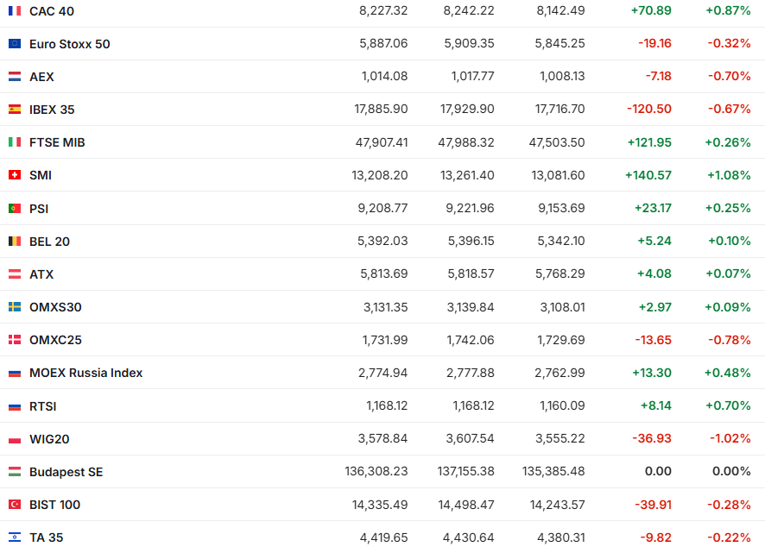
Task: Click the French flag icon beside CAC 40
Action: click(x=15, y=11)
